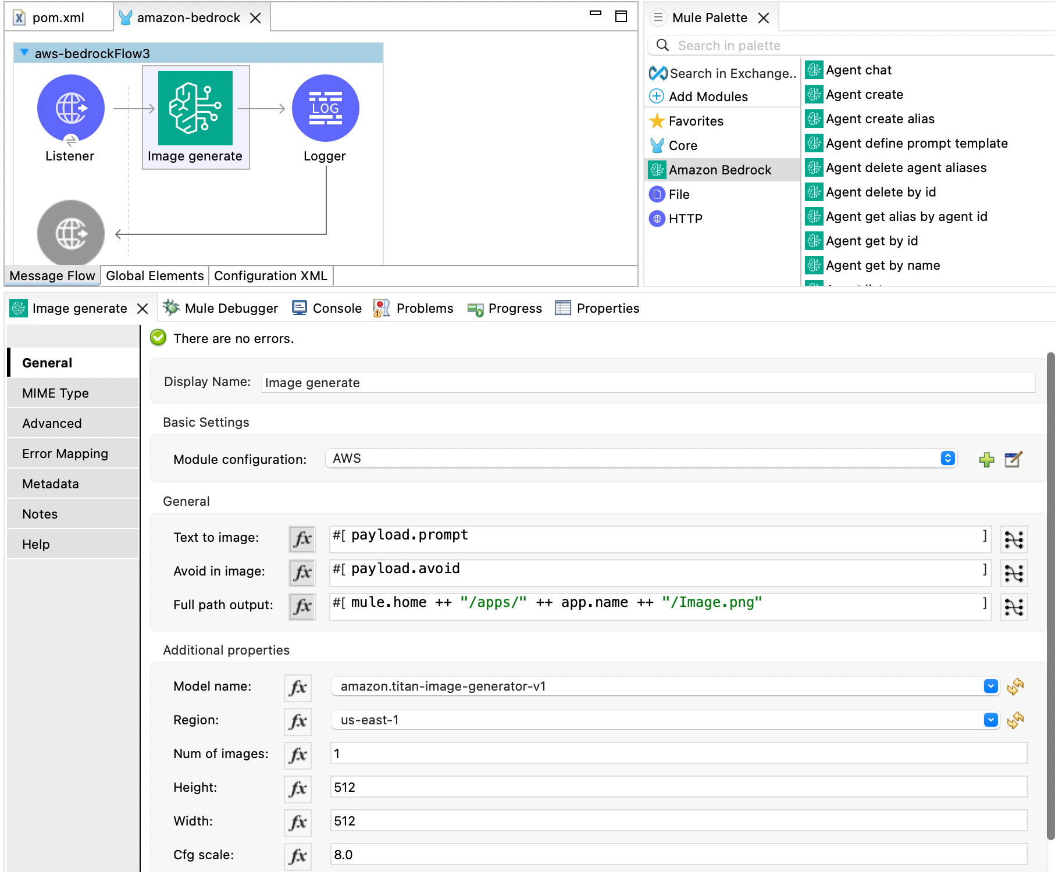Open the Message Flow view tab

click(x=52, y=276)
